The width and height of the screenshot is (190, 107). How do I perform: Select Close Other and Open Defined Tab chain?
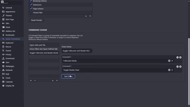[x=44, y=49]
